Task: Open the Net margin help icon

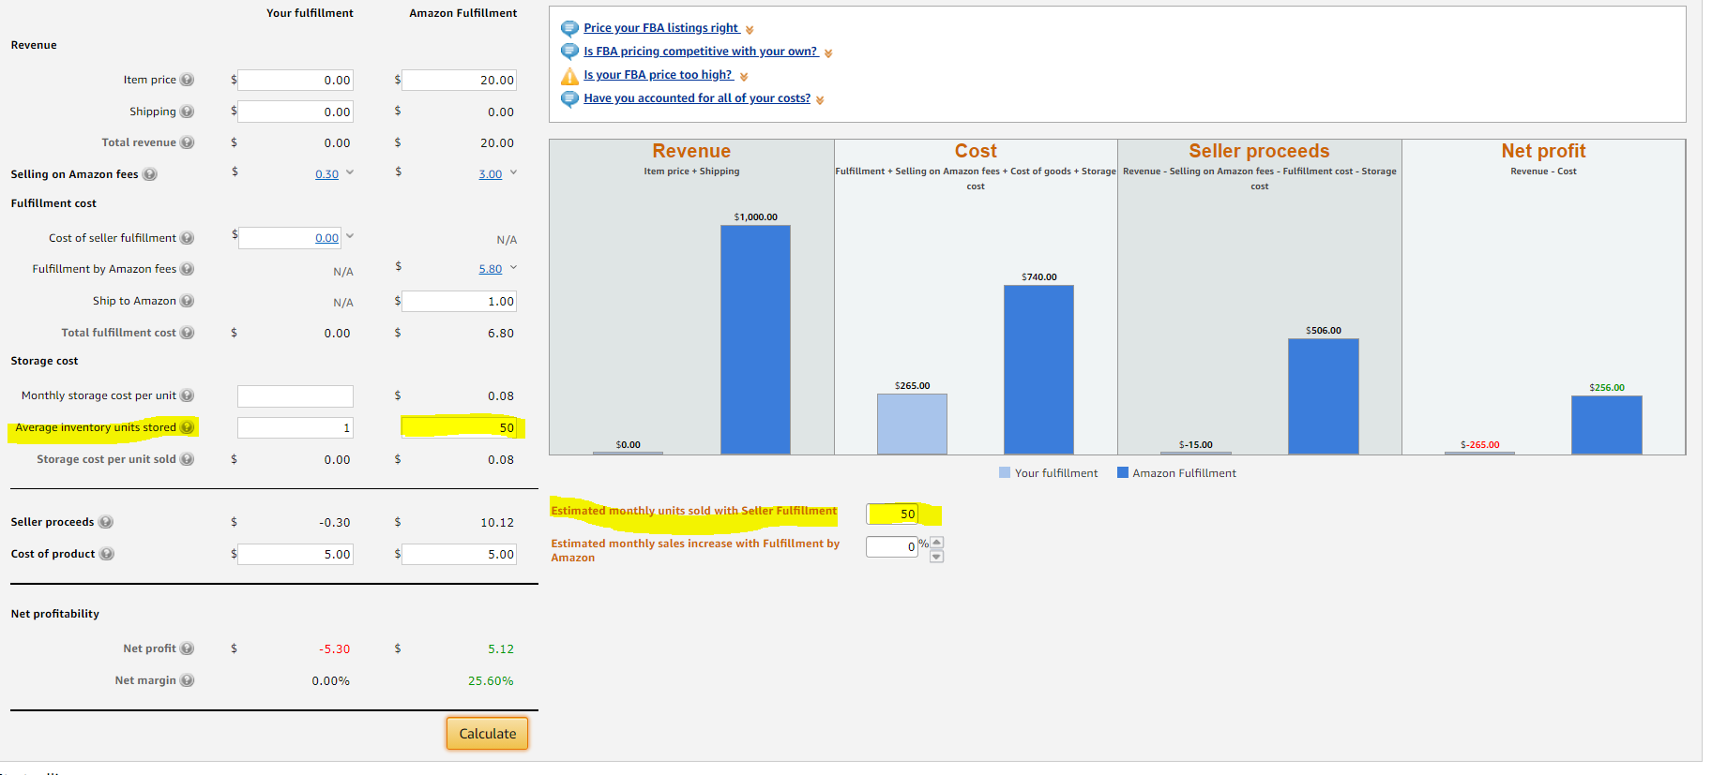Action: pos(187,680)
